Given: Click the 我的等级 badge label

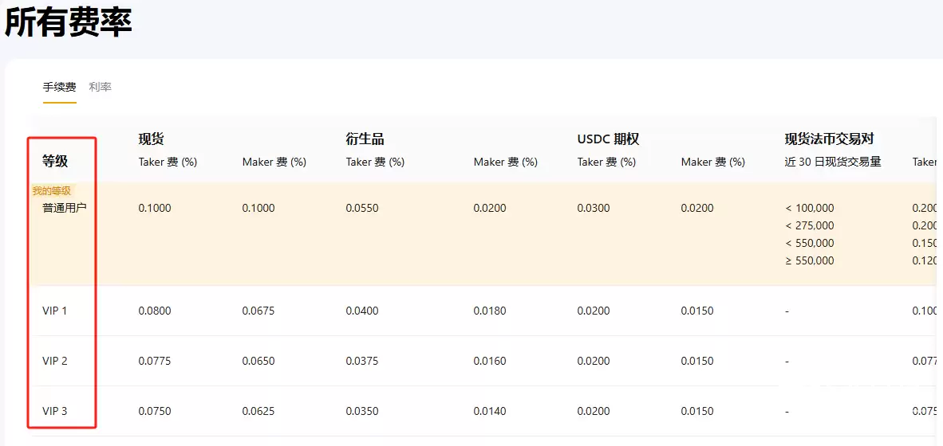Looking at the screenshot, I should tap(51, 191).
